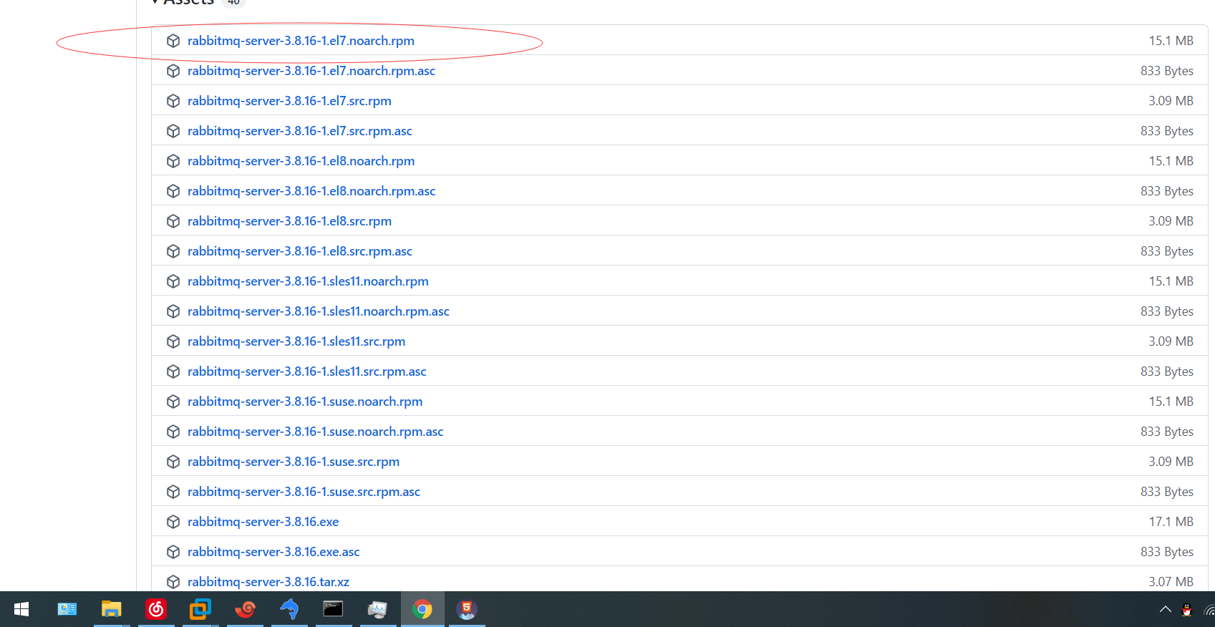Click package icon beside sles11.noarch.rpm
Image resolution: width=1215 pixels, height=627 pixels.
pyautogui.click(x=173, y=281)
